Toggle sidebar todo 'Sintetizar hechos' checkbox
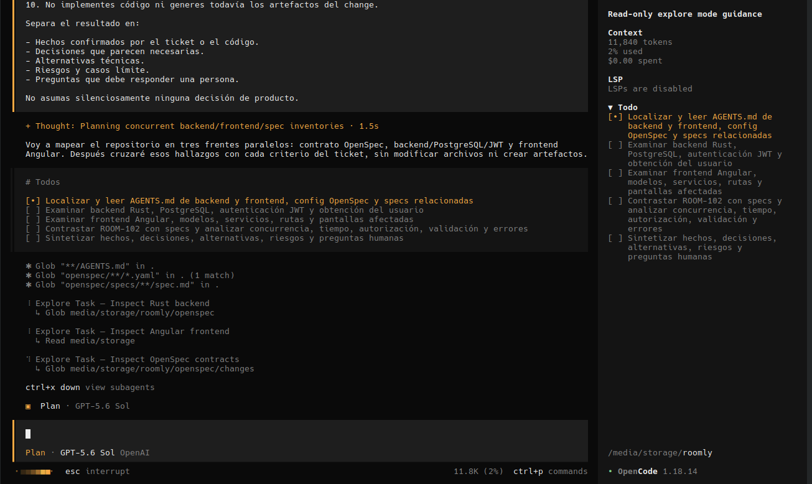 (x=615, y=238)
